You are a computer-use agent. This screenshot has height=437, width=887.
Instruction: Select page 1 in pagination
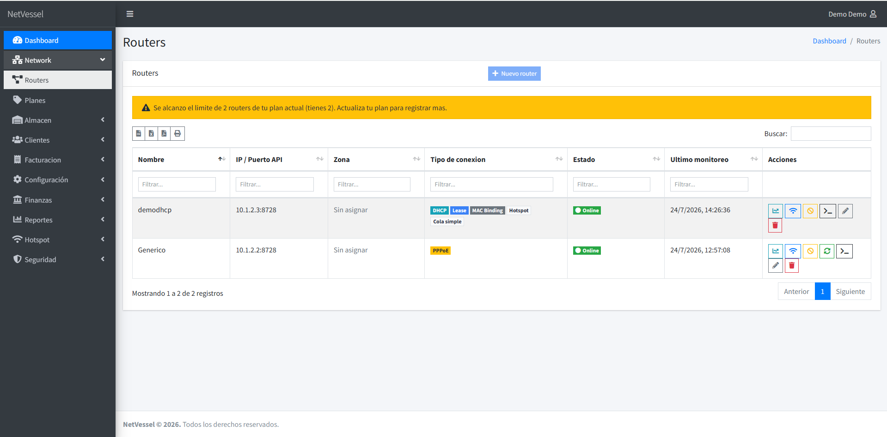tap(823, 291)
